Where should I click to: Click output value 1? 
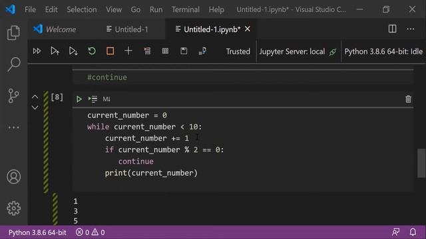click(75, 201)
